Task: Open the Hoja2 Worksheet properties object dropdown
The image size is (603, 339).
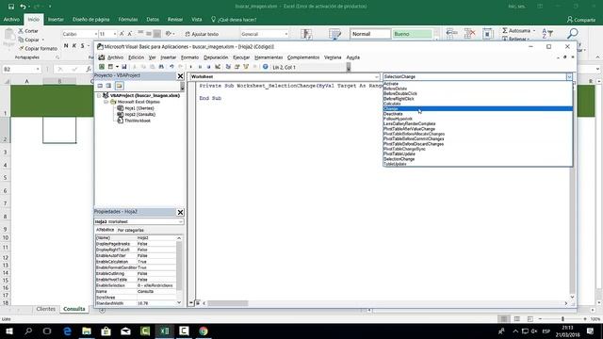Action: coord(180,222)
